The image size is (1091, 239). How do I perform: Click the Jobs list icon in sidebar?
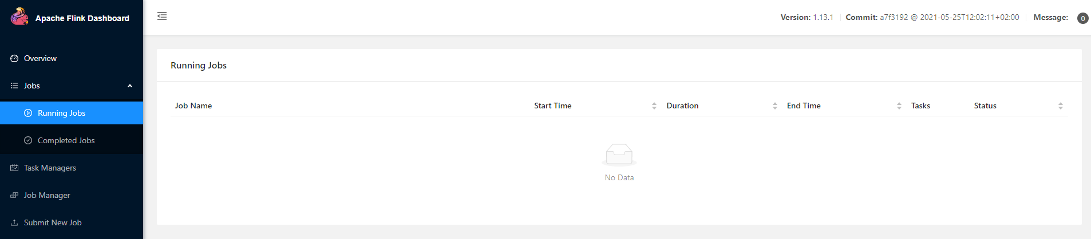(x=14, y=86)
